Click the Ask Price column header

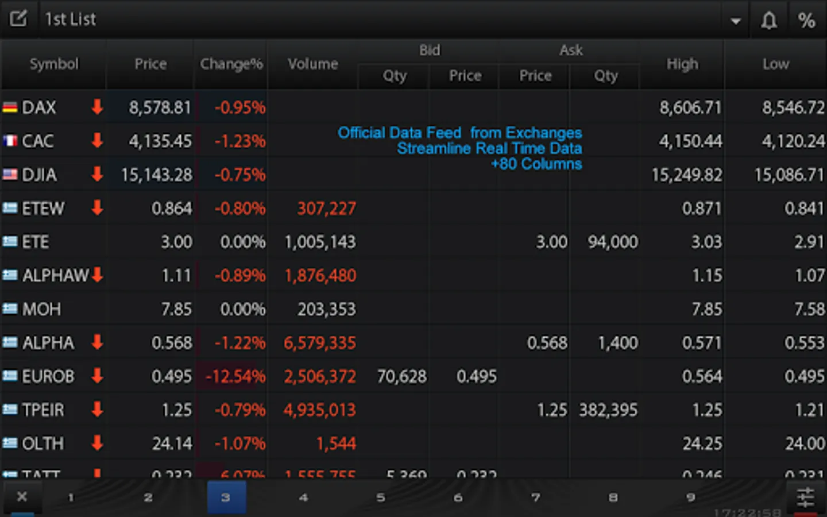point(535,76)
